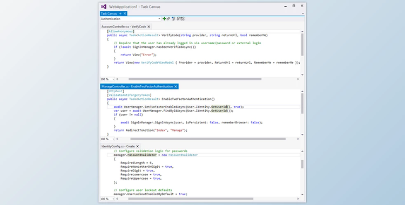Close the AccountController.cs - VerifyCode pane
The width and height of the screenshot is (405, 205).
tap(149, 26)
